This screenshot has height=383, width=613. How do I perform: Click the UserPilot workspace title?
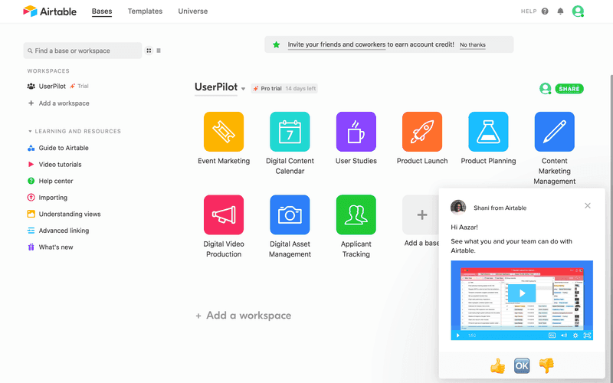[x=216, y=87]
